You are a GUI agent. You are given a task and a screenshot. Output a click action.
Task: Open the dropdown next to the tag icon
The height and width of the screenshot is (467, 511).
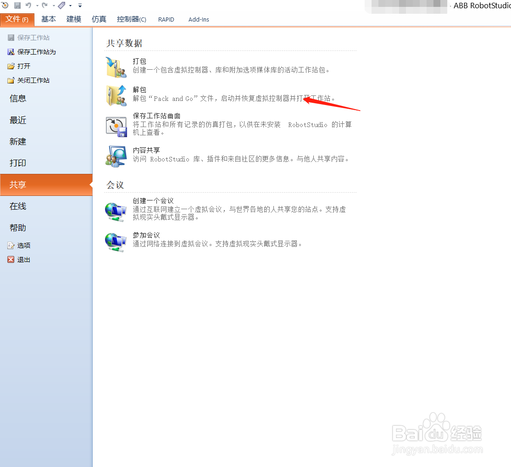click(x=70, y=6)
